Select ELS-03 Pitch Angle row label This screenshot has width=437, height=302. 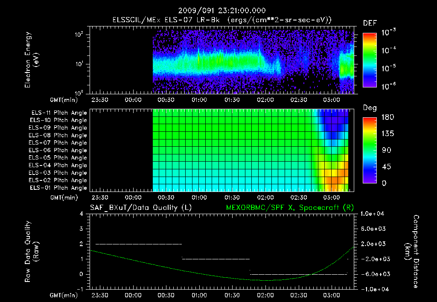(58, 173)
